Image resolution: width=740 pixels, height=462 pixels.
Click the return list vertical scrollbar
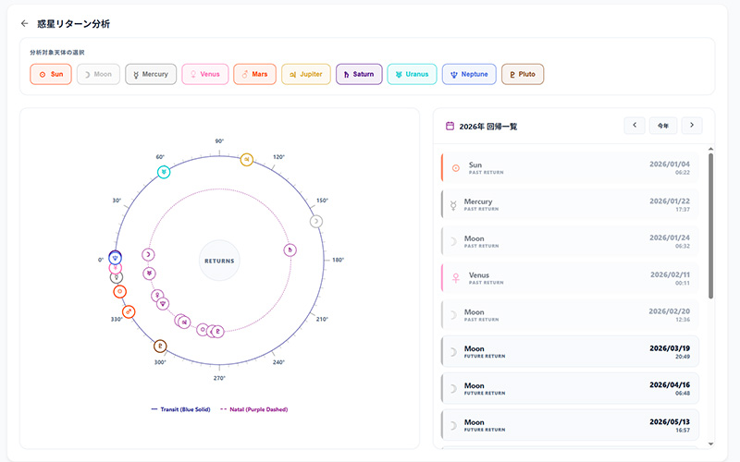(x=709, y=226)
